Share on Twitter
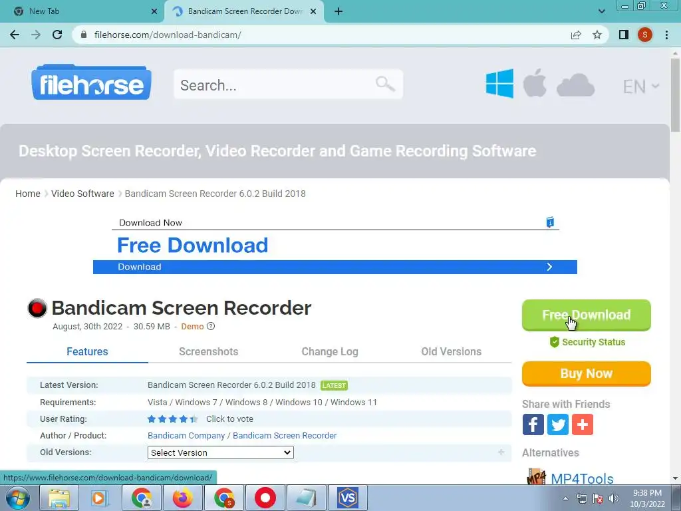The image size is (681, 511). coord(558,425)
